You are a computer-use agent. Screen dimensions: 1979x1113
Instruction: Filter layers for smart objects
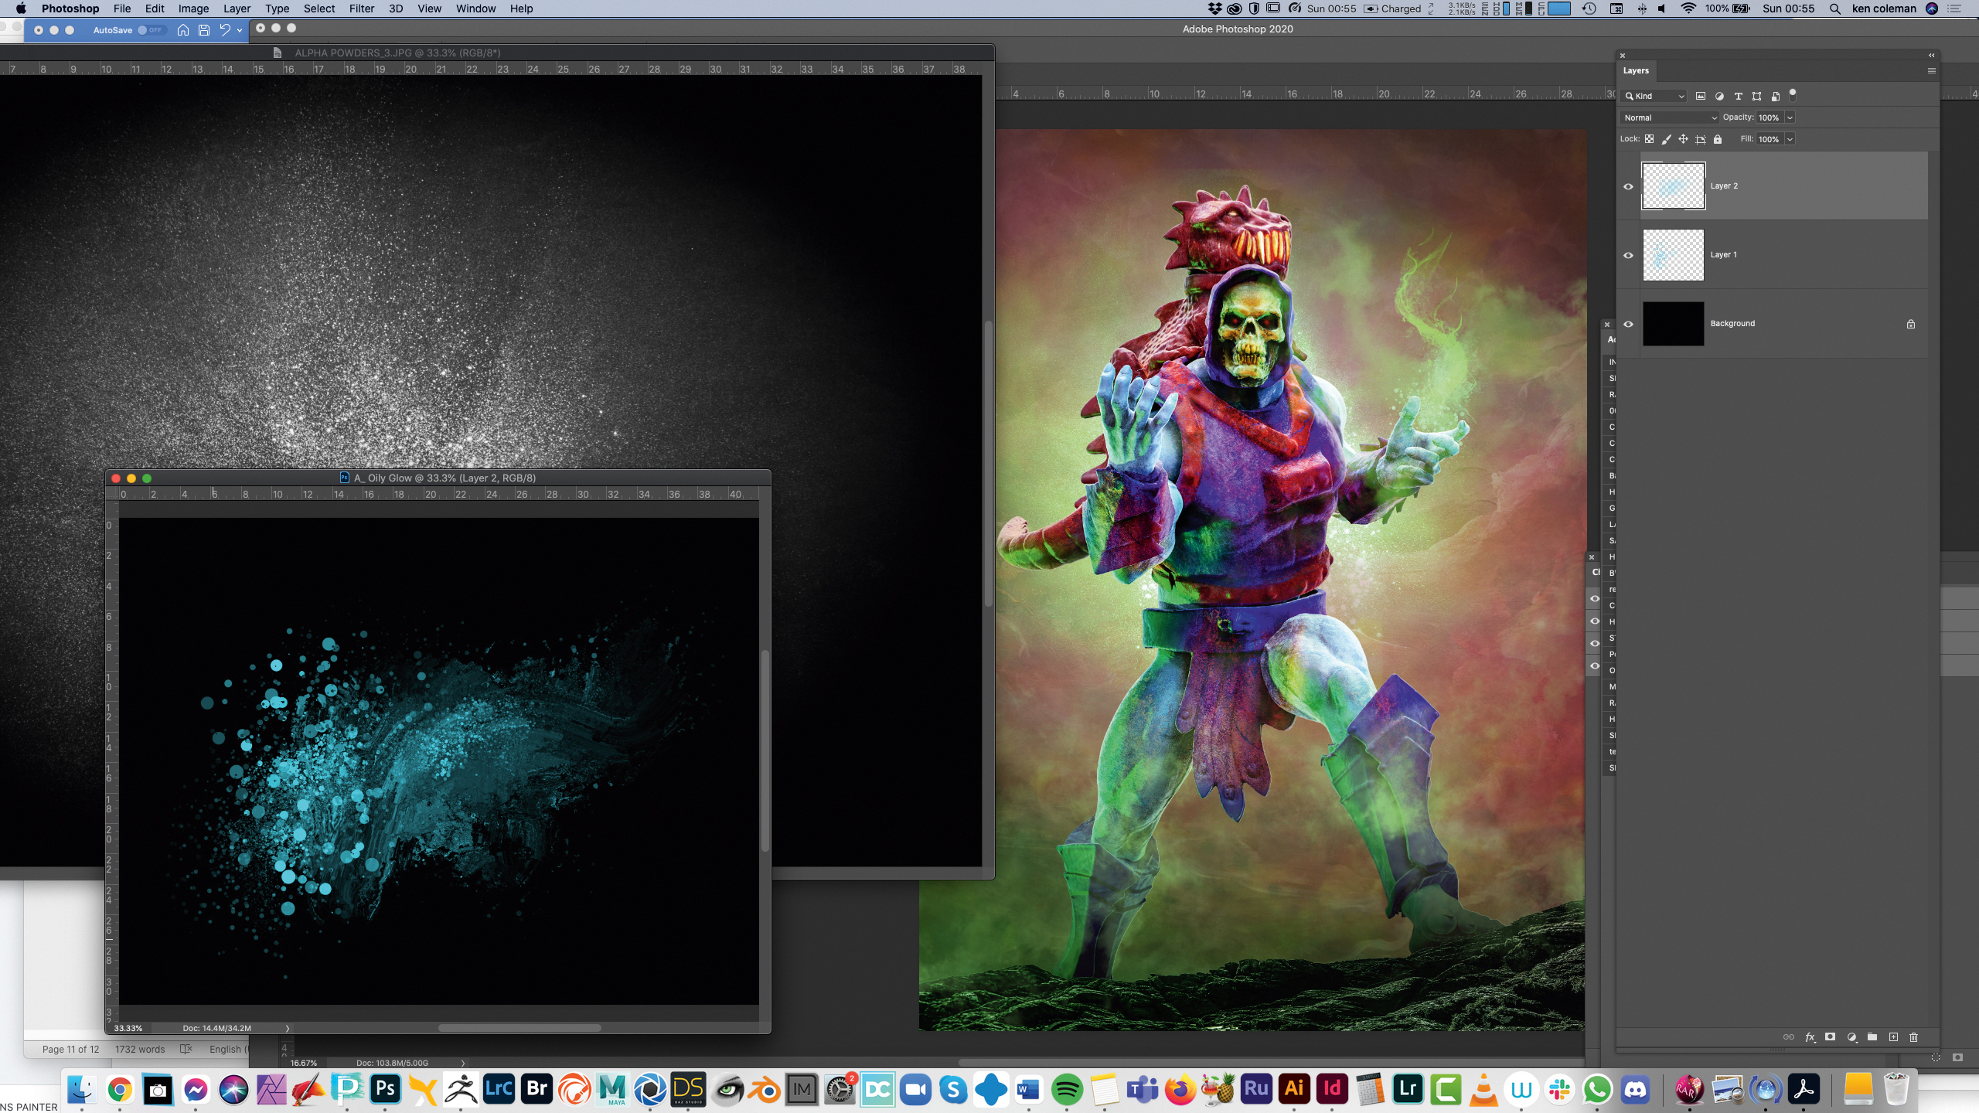(x=1776, y=97)
